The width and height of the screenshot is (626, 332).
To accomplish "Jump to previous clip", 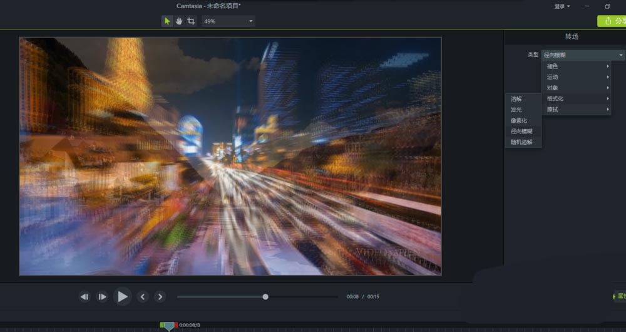I will 143,297.
